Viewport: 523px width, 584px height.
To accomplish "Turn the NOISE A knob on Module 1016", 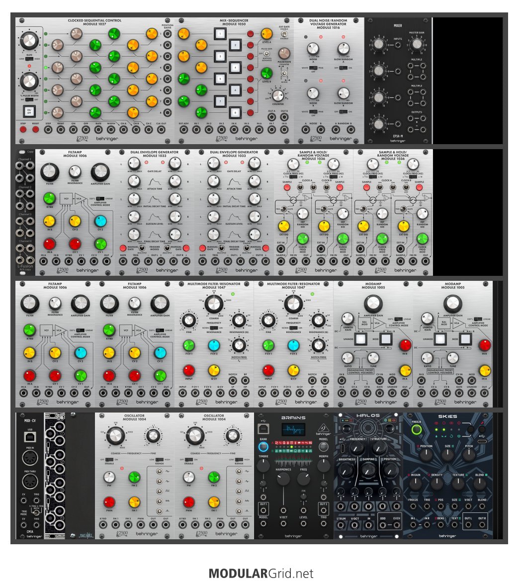I will pos(313,49).
